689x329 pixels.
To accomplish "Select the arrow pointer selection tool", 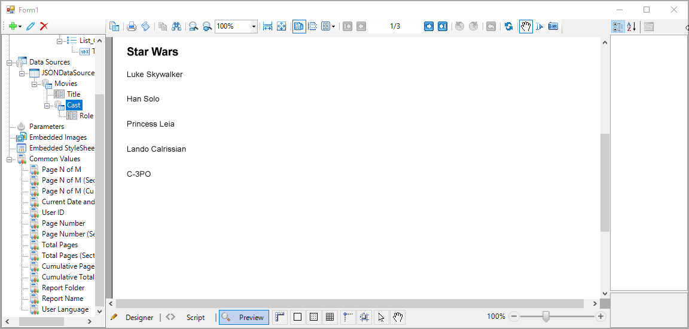I will pos(382,317).
